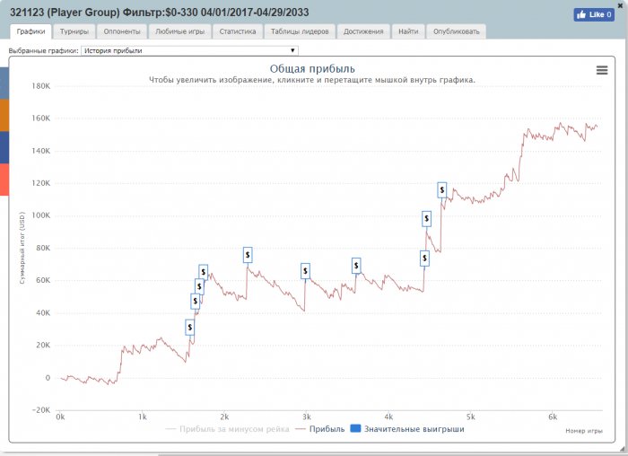
Task: Click the $ win marker at game 3k
Action: pos(305,271)
